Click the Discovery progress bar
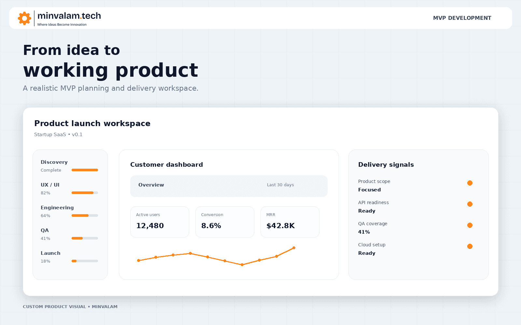The height and width of the screenshot is (325, 521). tap(85, 170)
